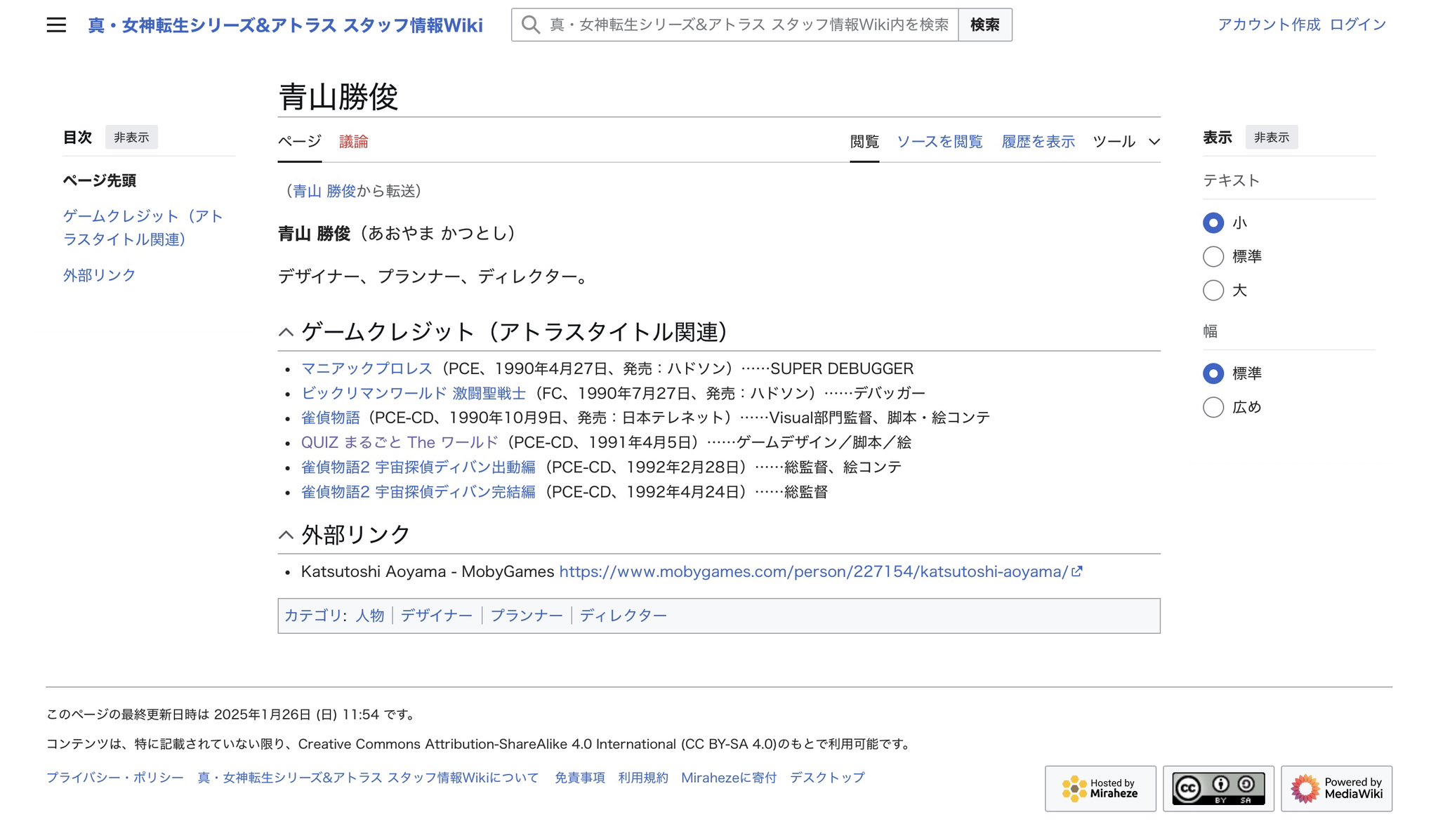Open カテゴリ categories link
This screenshot has width=1438, height=824.
(313, 616)
